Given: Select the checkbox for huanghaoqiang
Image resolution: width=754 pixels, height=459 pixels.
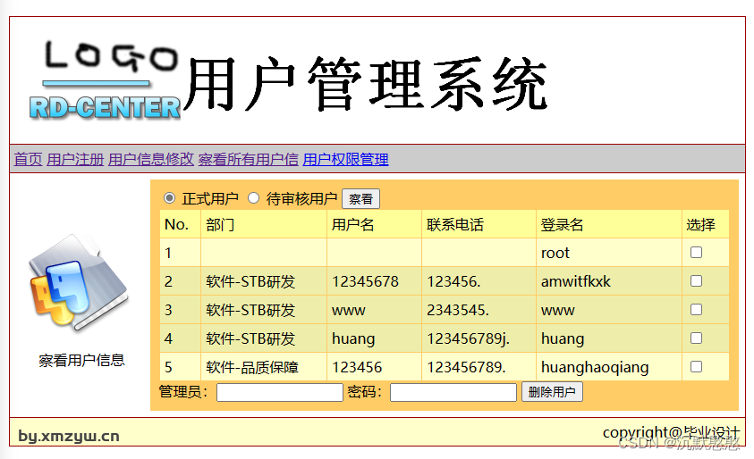Looking at the screenshot, I should 696,367.
